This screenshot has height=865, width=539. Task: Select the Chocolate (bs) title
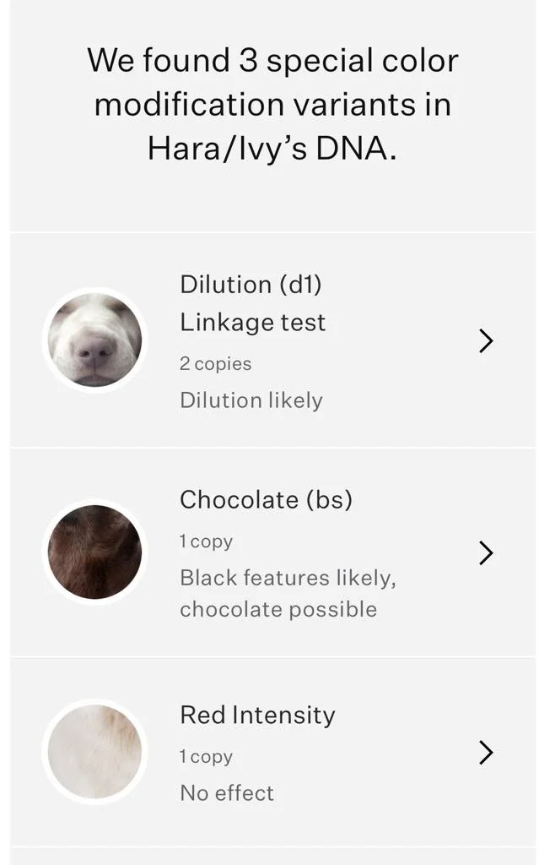266,500
